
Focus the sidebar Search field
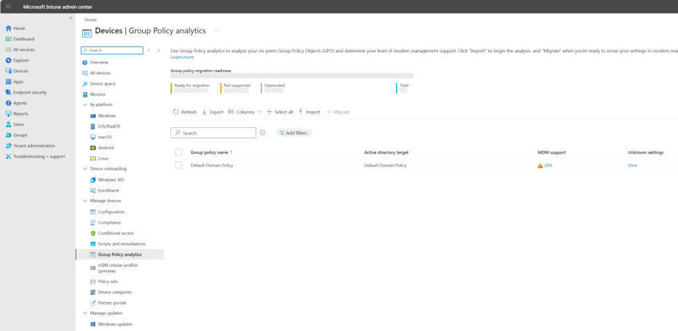click(112, 50)
